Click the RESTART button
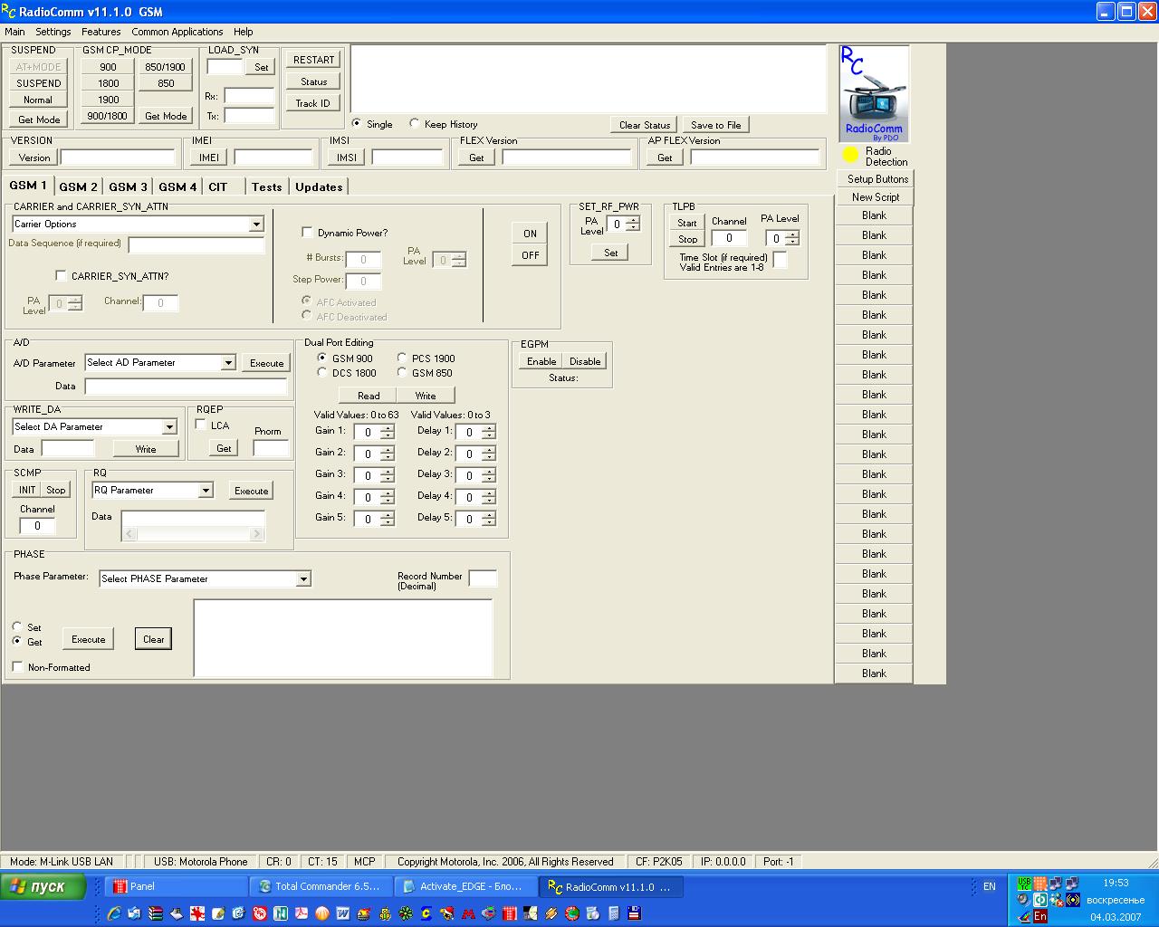 (x=314, y=60)
